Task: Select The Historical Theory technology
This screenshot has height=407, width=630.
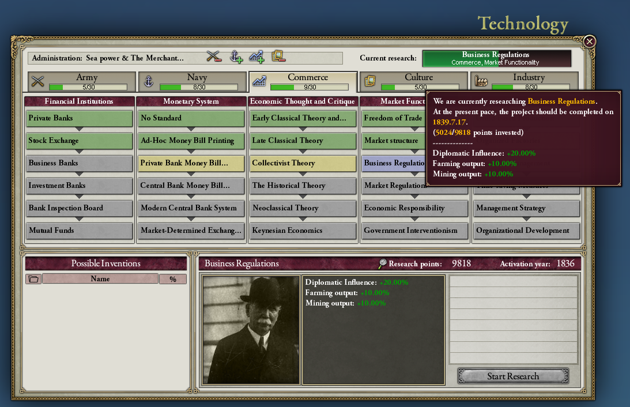Action: coord(303,186)
